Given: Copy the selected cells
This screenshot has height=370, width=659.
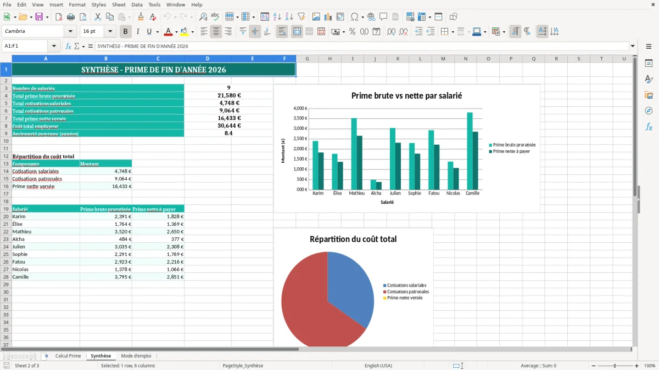Looking at the screenshot, I should click(x=109, y=17).
